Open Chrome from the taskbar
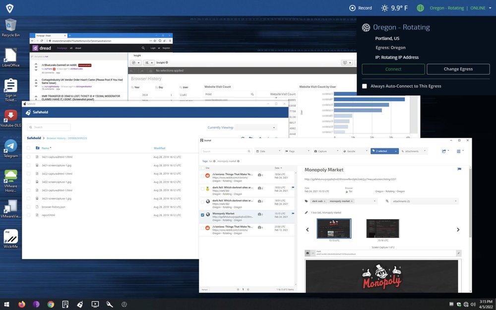 [51, 304]
